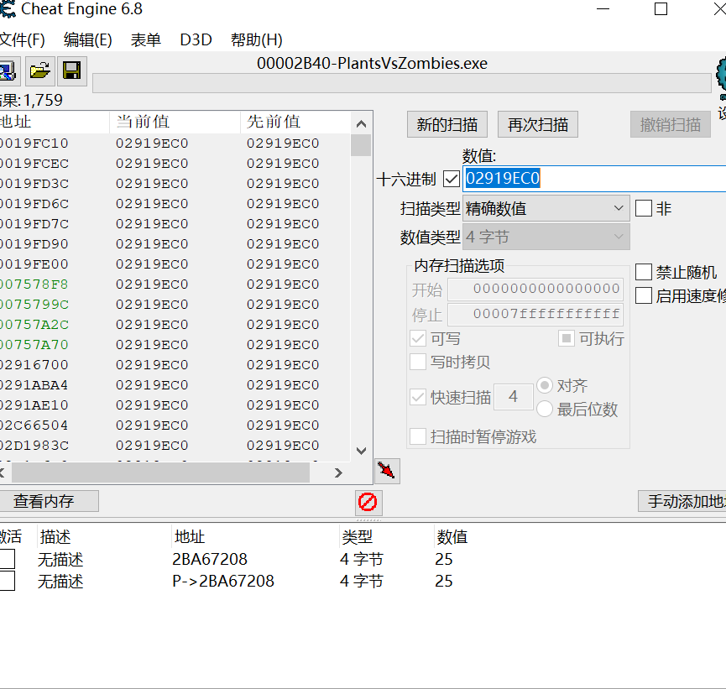Click the results horizontal scrollbar thumb

[x=160, y=472]
